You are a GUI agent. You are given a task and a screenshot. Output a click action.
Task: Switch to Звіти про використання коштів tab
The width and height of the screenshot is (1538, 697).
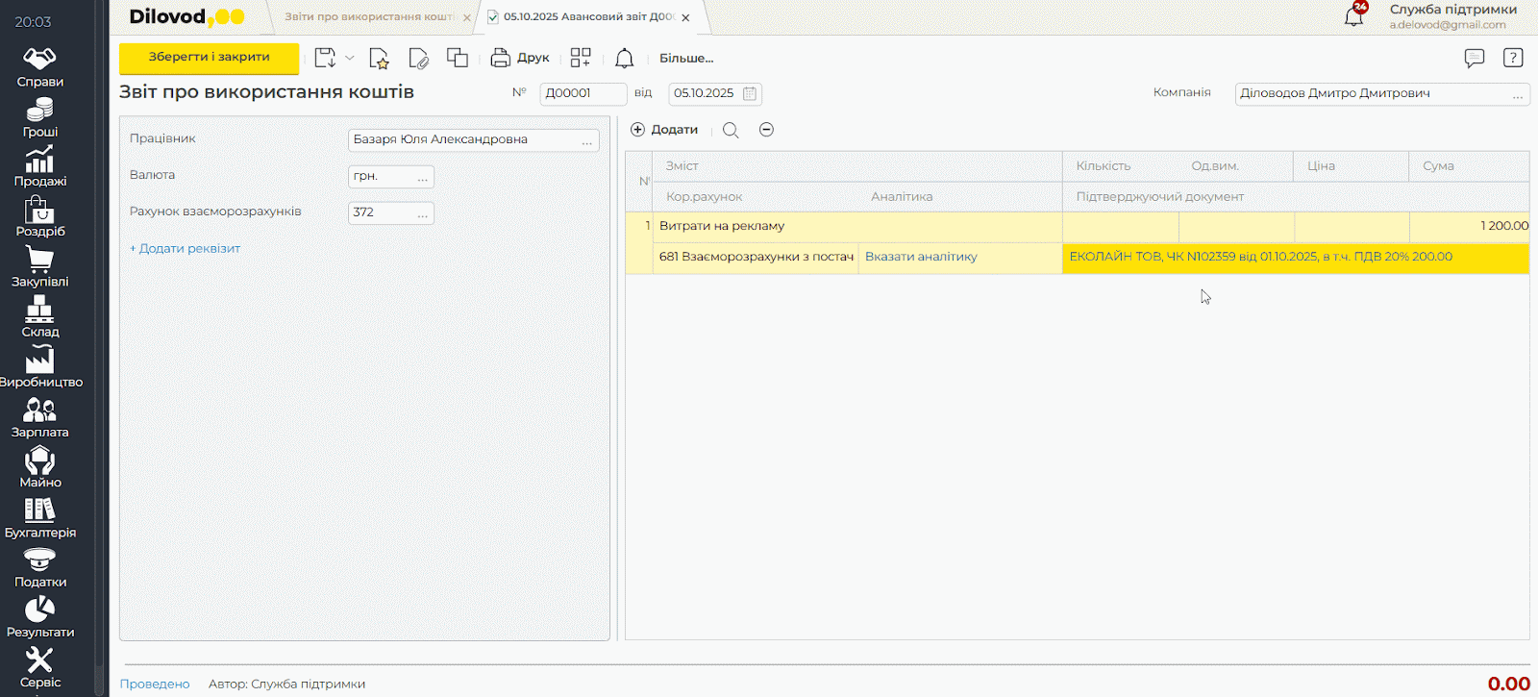click(x=370, y=17)
